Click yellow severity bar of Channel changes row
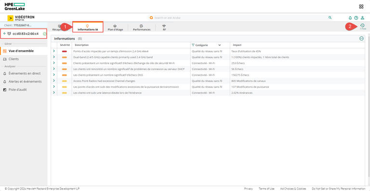370x191 pixels. (x=65, y=81)
